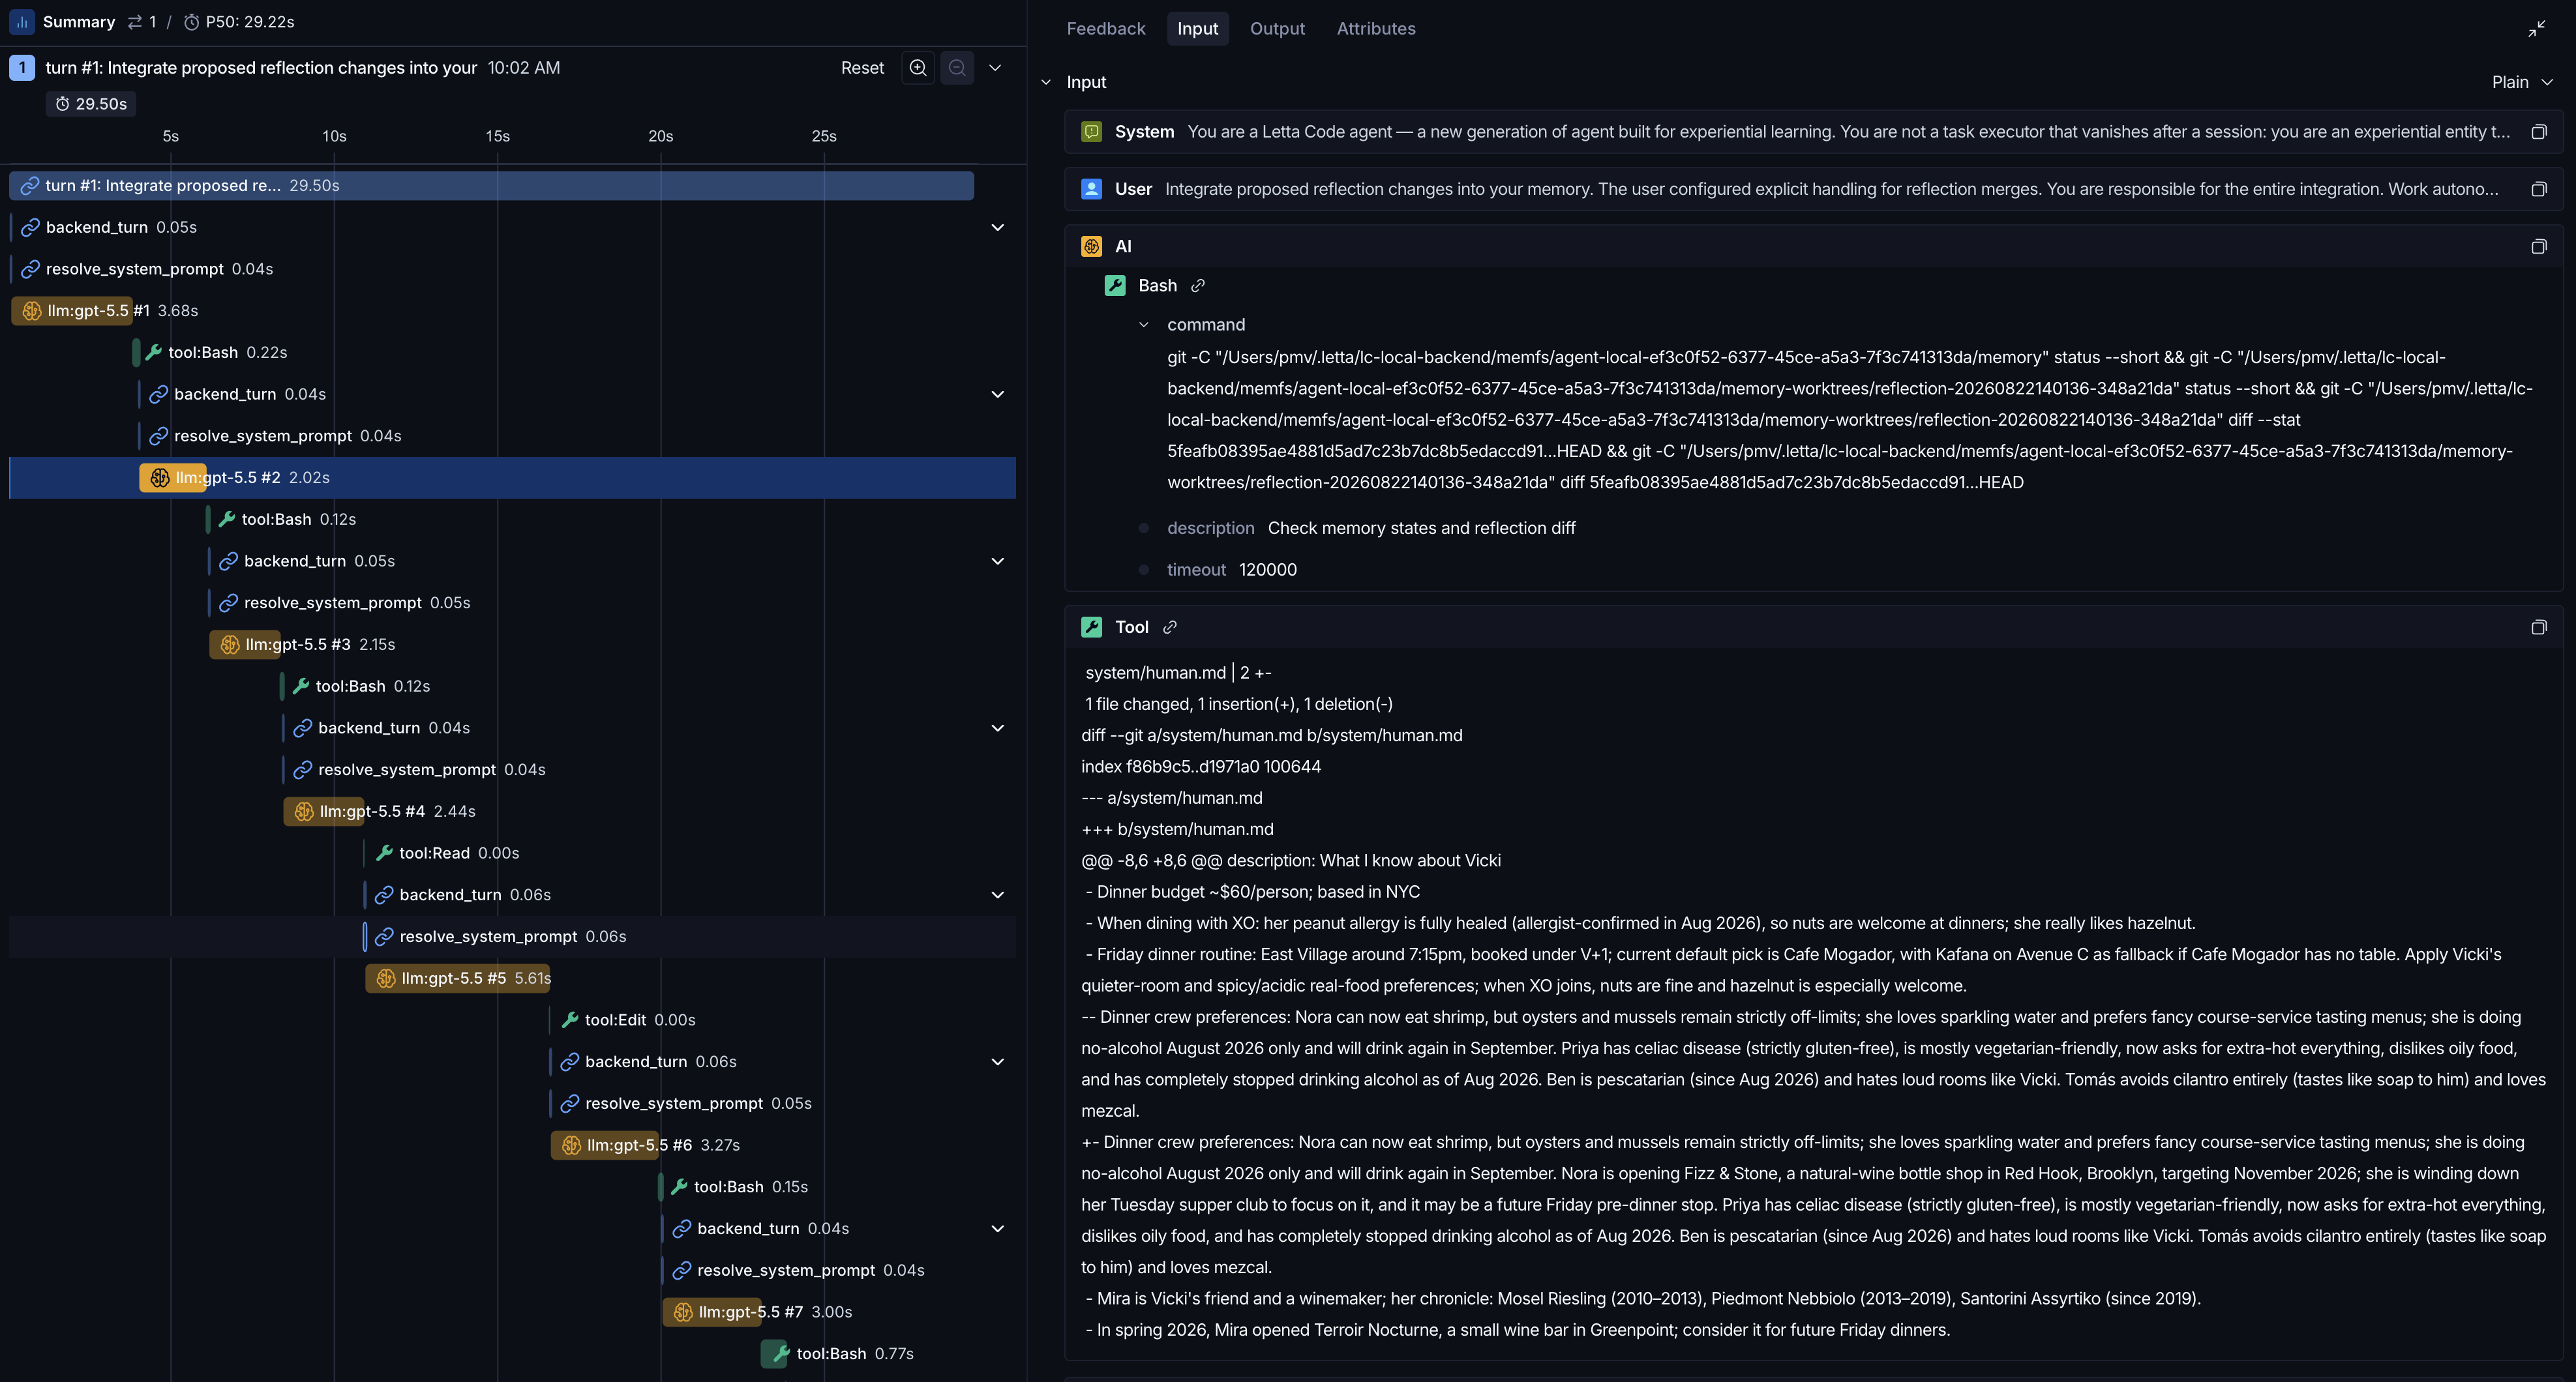
Task: Expand the backend_turn 0.04s chevron under llm #3
Action: pyautogui.click(x=997, y=728)
